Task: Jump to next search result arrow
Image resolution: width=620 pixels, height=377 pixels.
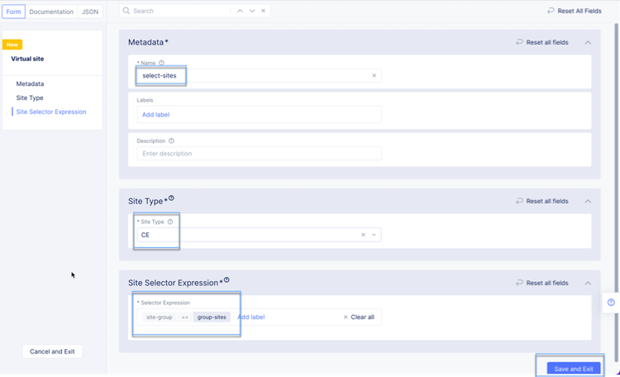Action: pyautogui.click(x=252, y=12)
